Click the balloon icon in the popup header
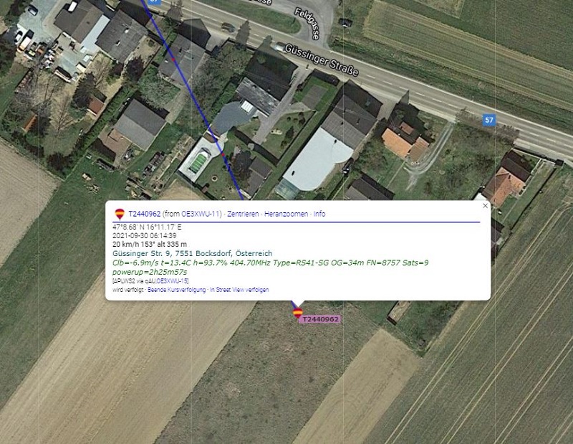The image size is (573, 444). pos(120,214)
